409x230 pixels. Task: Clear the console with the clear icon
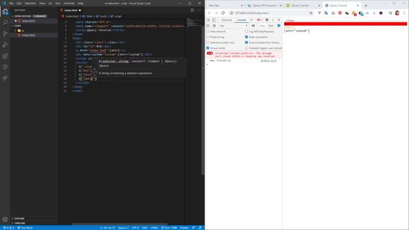(214, 26)
